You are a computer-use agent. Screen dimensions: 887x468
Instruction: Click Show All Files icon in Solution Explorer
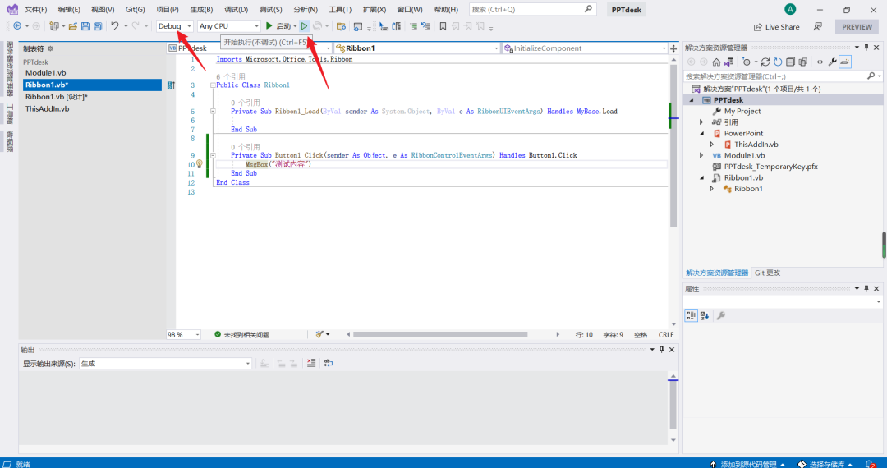[802, 62]
